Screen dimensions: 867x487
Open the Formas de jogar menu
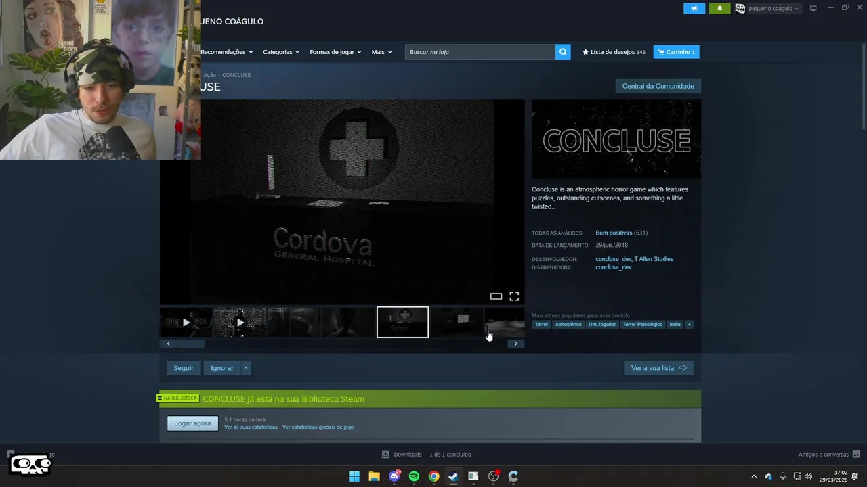[335, 52]
